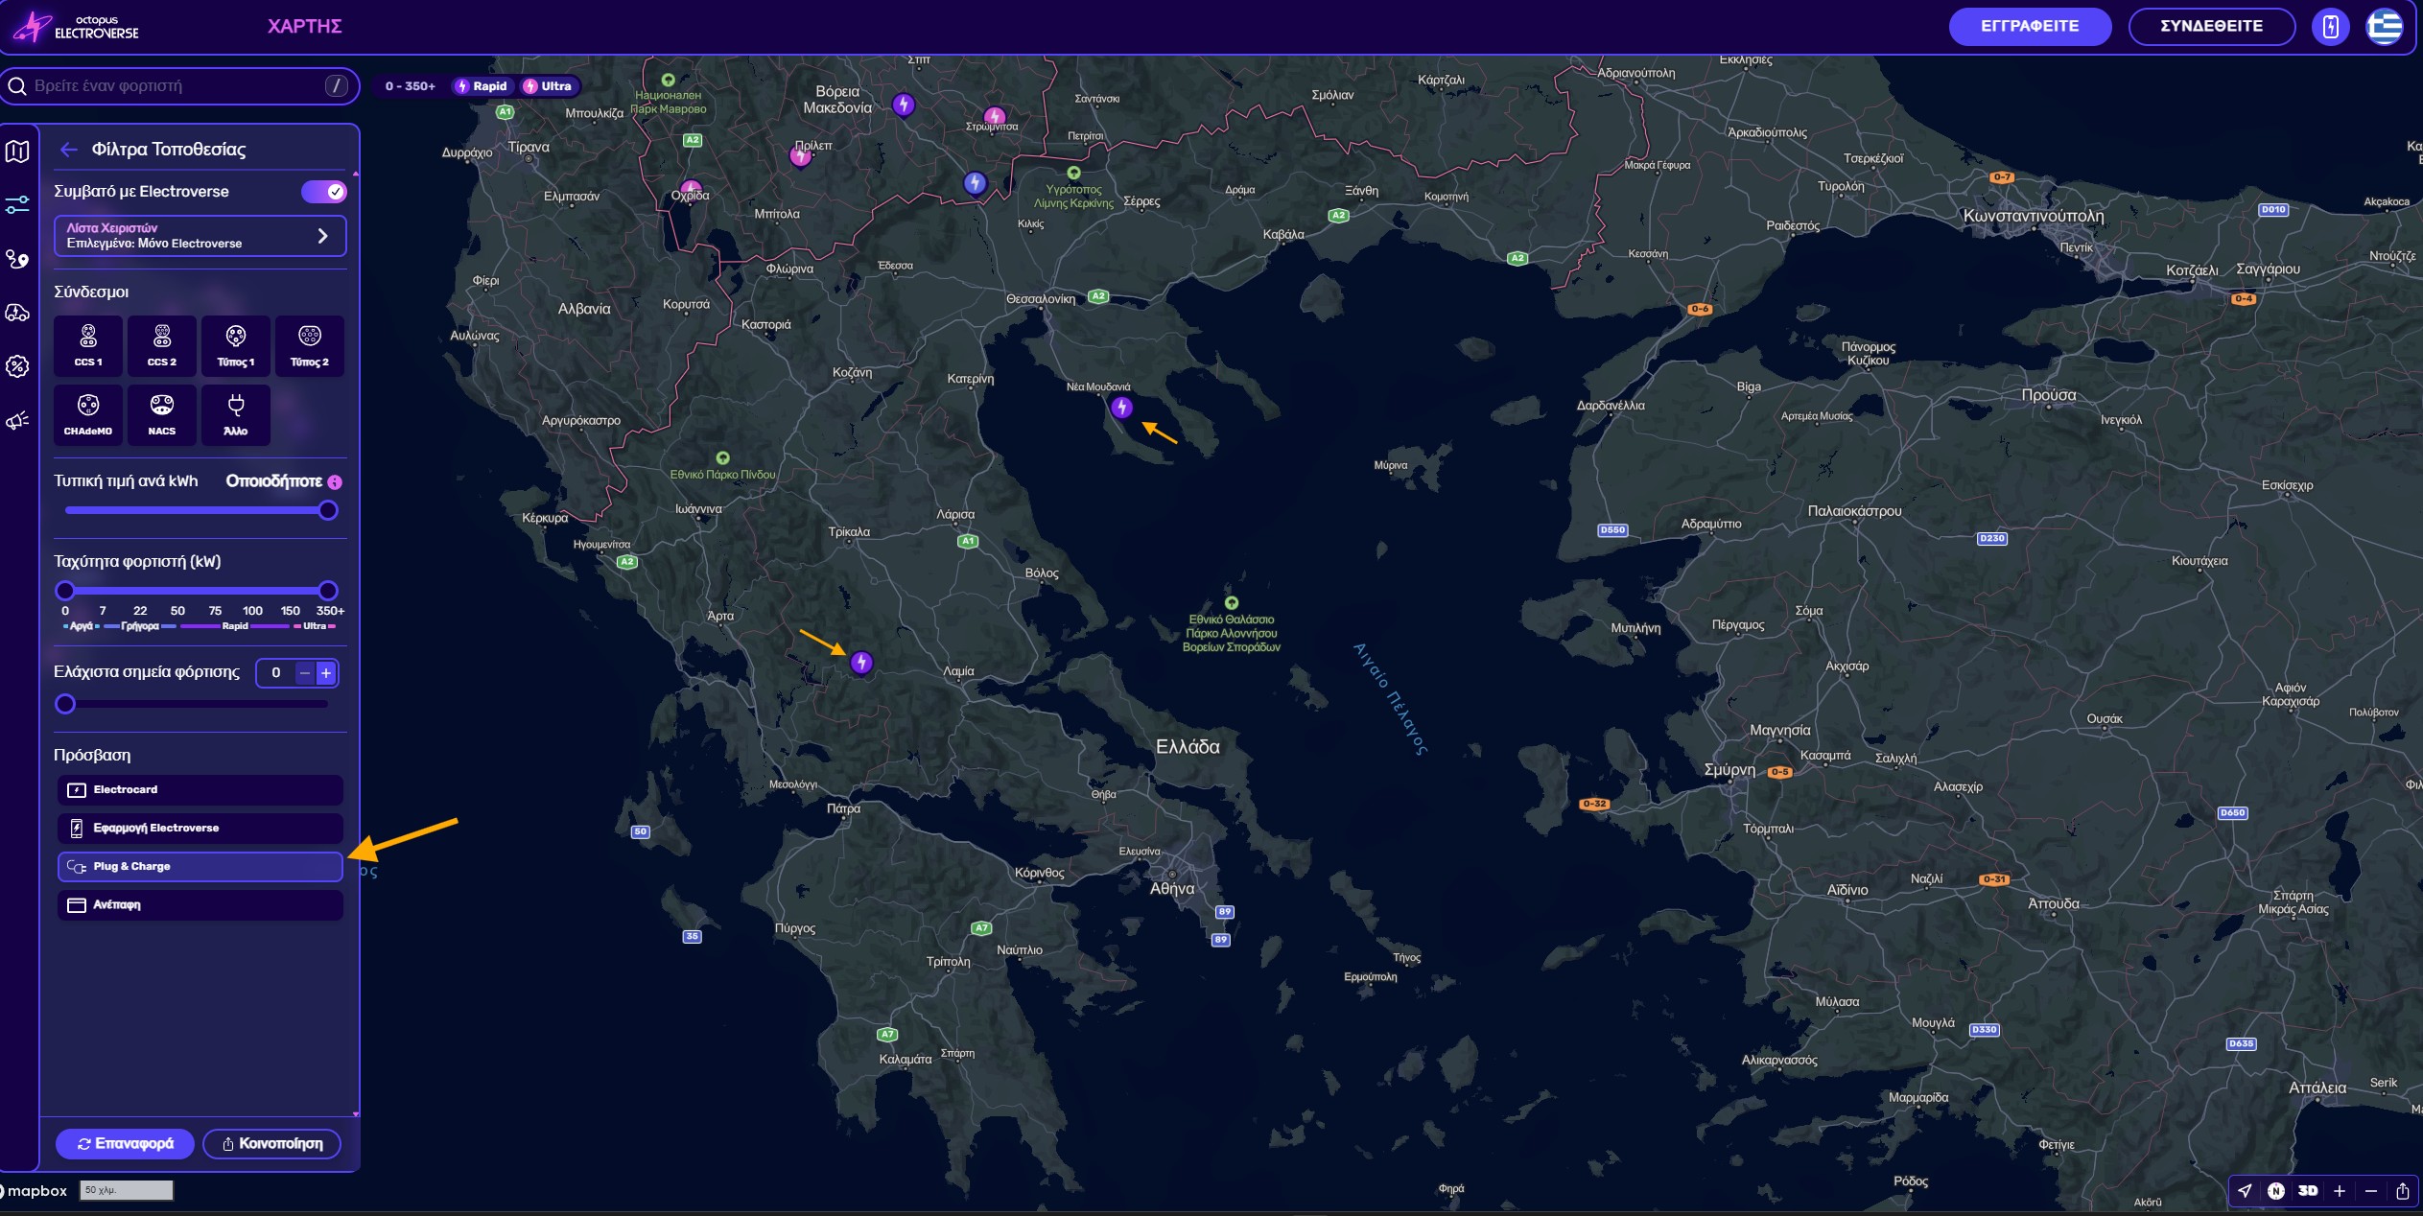Click the Κοινοποίηση share button

click(x=272, y=1144)
